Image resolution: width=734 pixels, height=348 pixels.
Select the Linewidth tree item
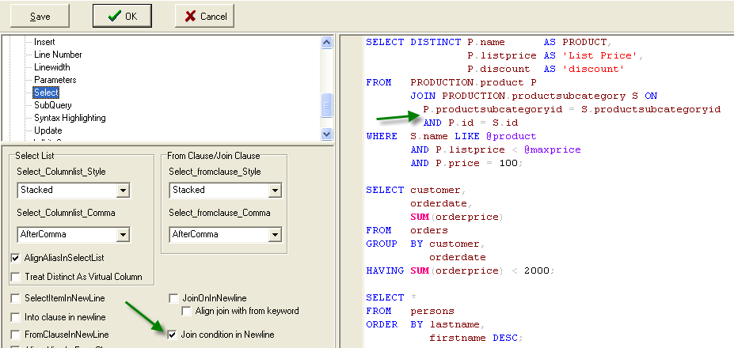(52, 67)
